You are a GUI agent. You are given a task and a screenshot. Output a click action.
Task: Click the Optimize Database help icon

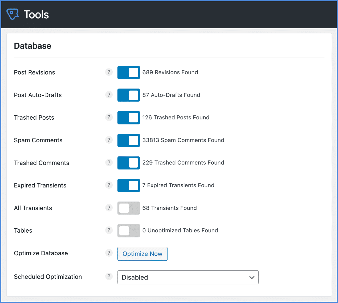pos(109,253)
